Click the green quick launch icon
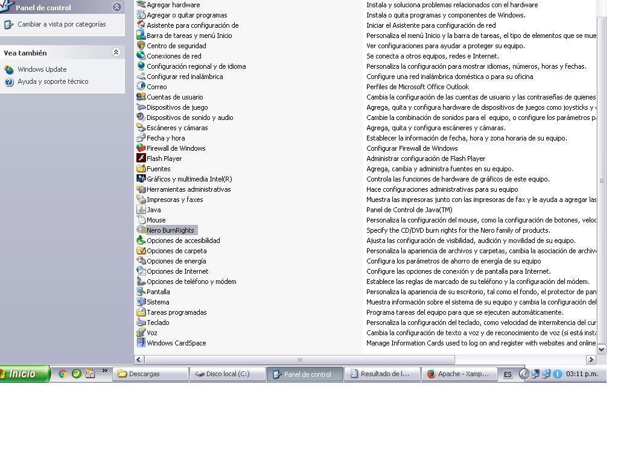Viewport: 618px width, 463px height. coord(77,374)
